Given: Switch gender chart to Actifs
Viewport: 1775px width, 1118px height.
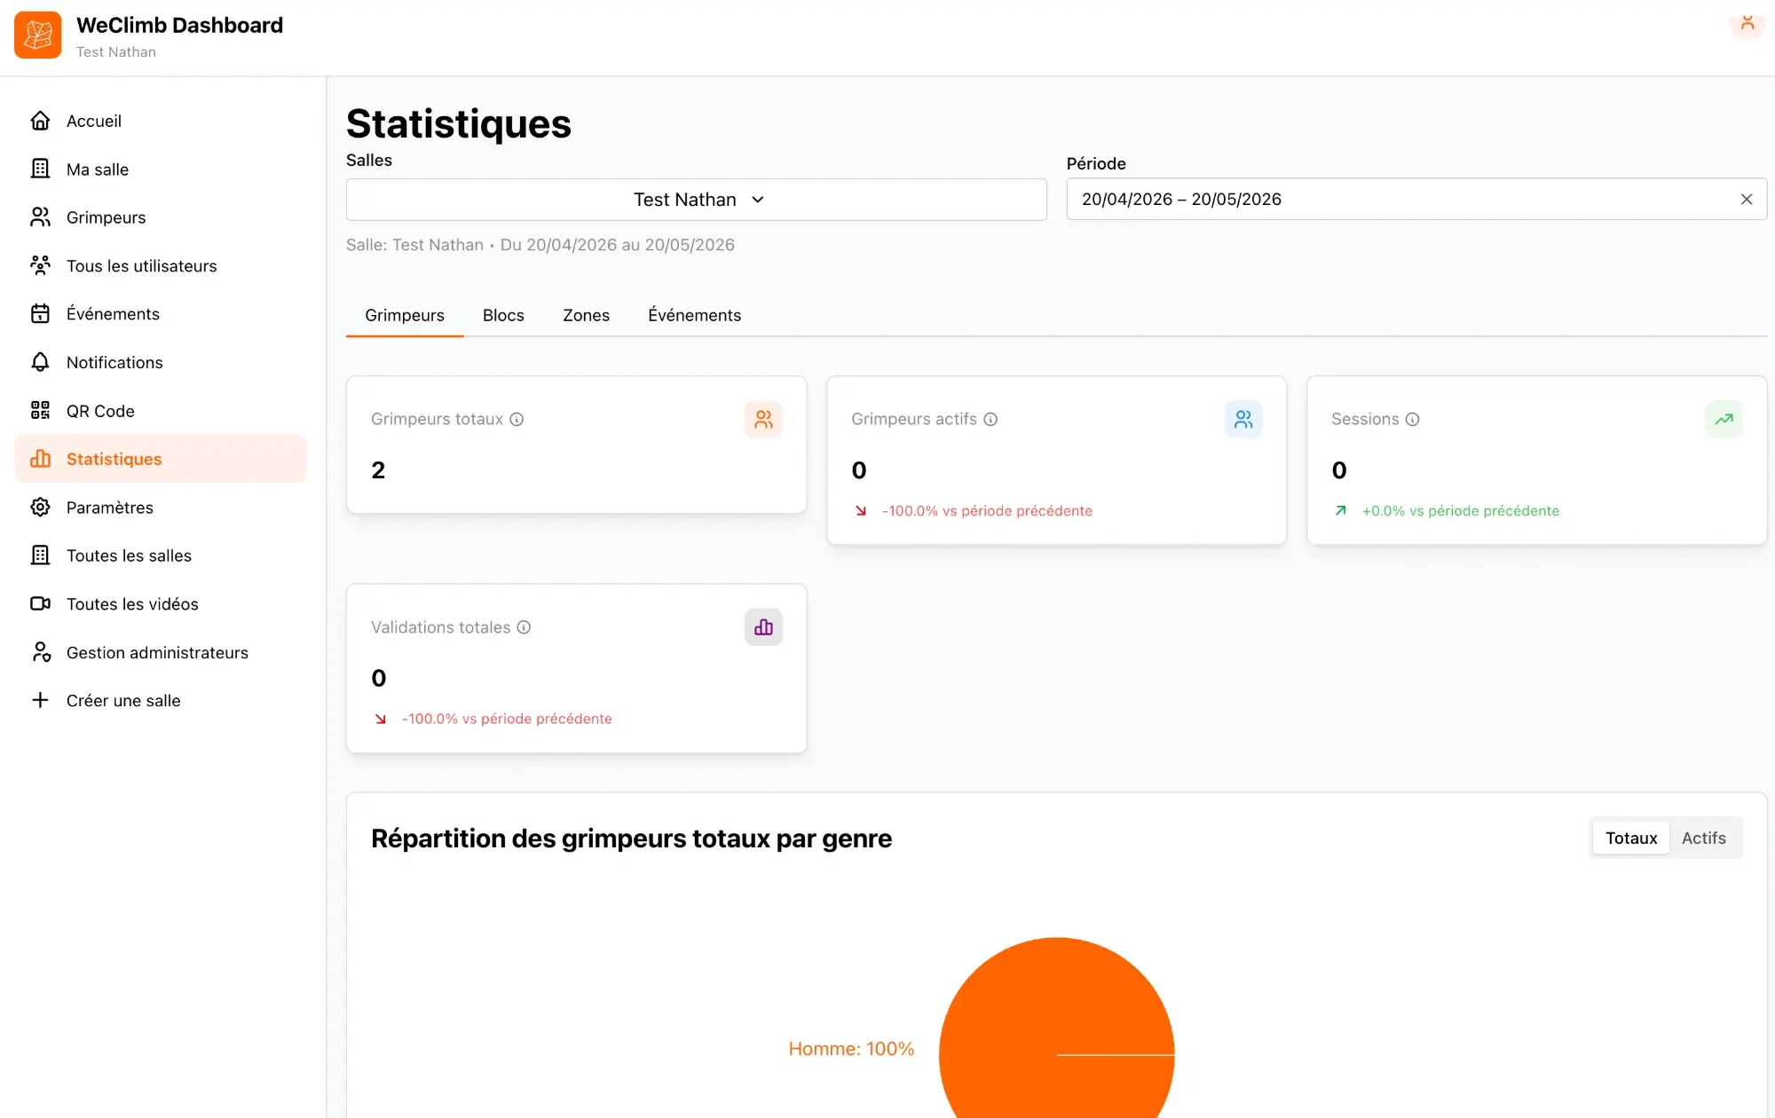Looking at the screenshot, I should click(x=1704, y=838).
